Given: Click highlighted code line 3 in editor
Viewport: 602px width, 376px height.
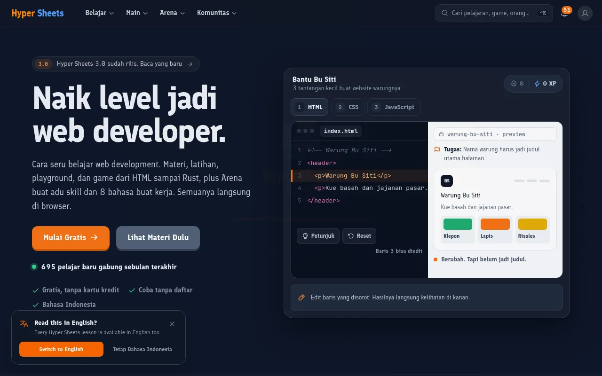Looking at the screenshot, I should point(359,176).
